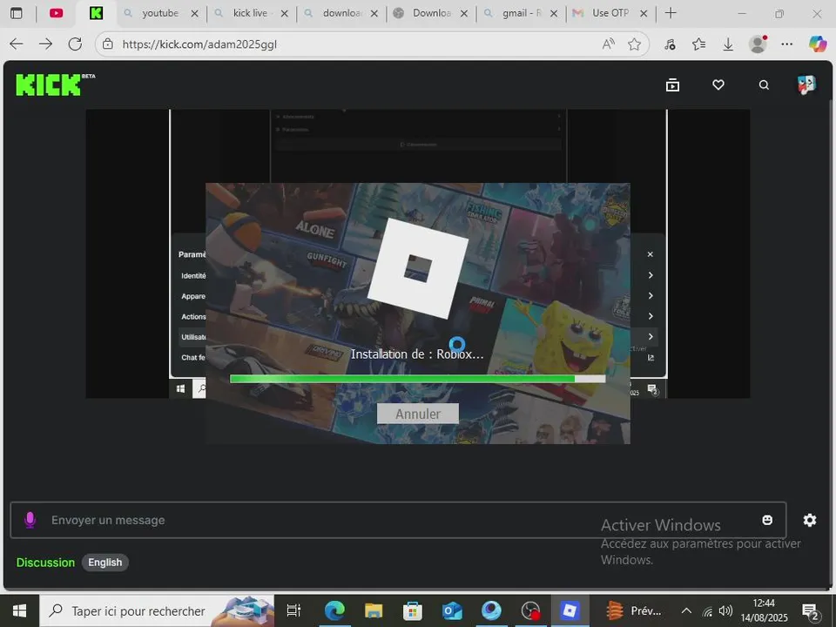Open Edge Settings and more menu

(x=787, y=44)
